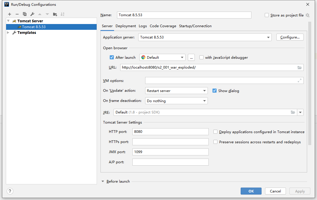Image resolution: width=317 pixels, height=200 pixels.
Task: Collapse the Tomcat Server tree node
Action: [8, 21]
